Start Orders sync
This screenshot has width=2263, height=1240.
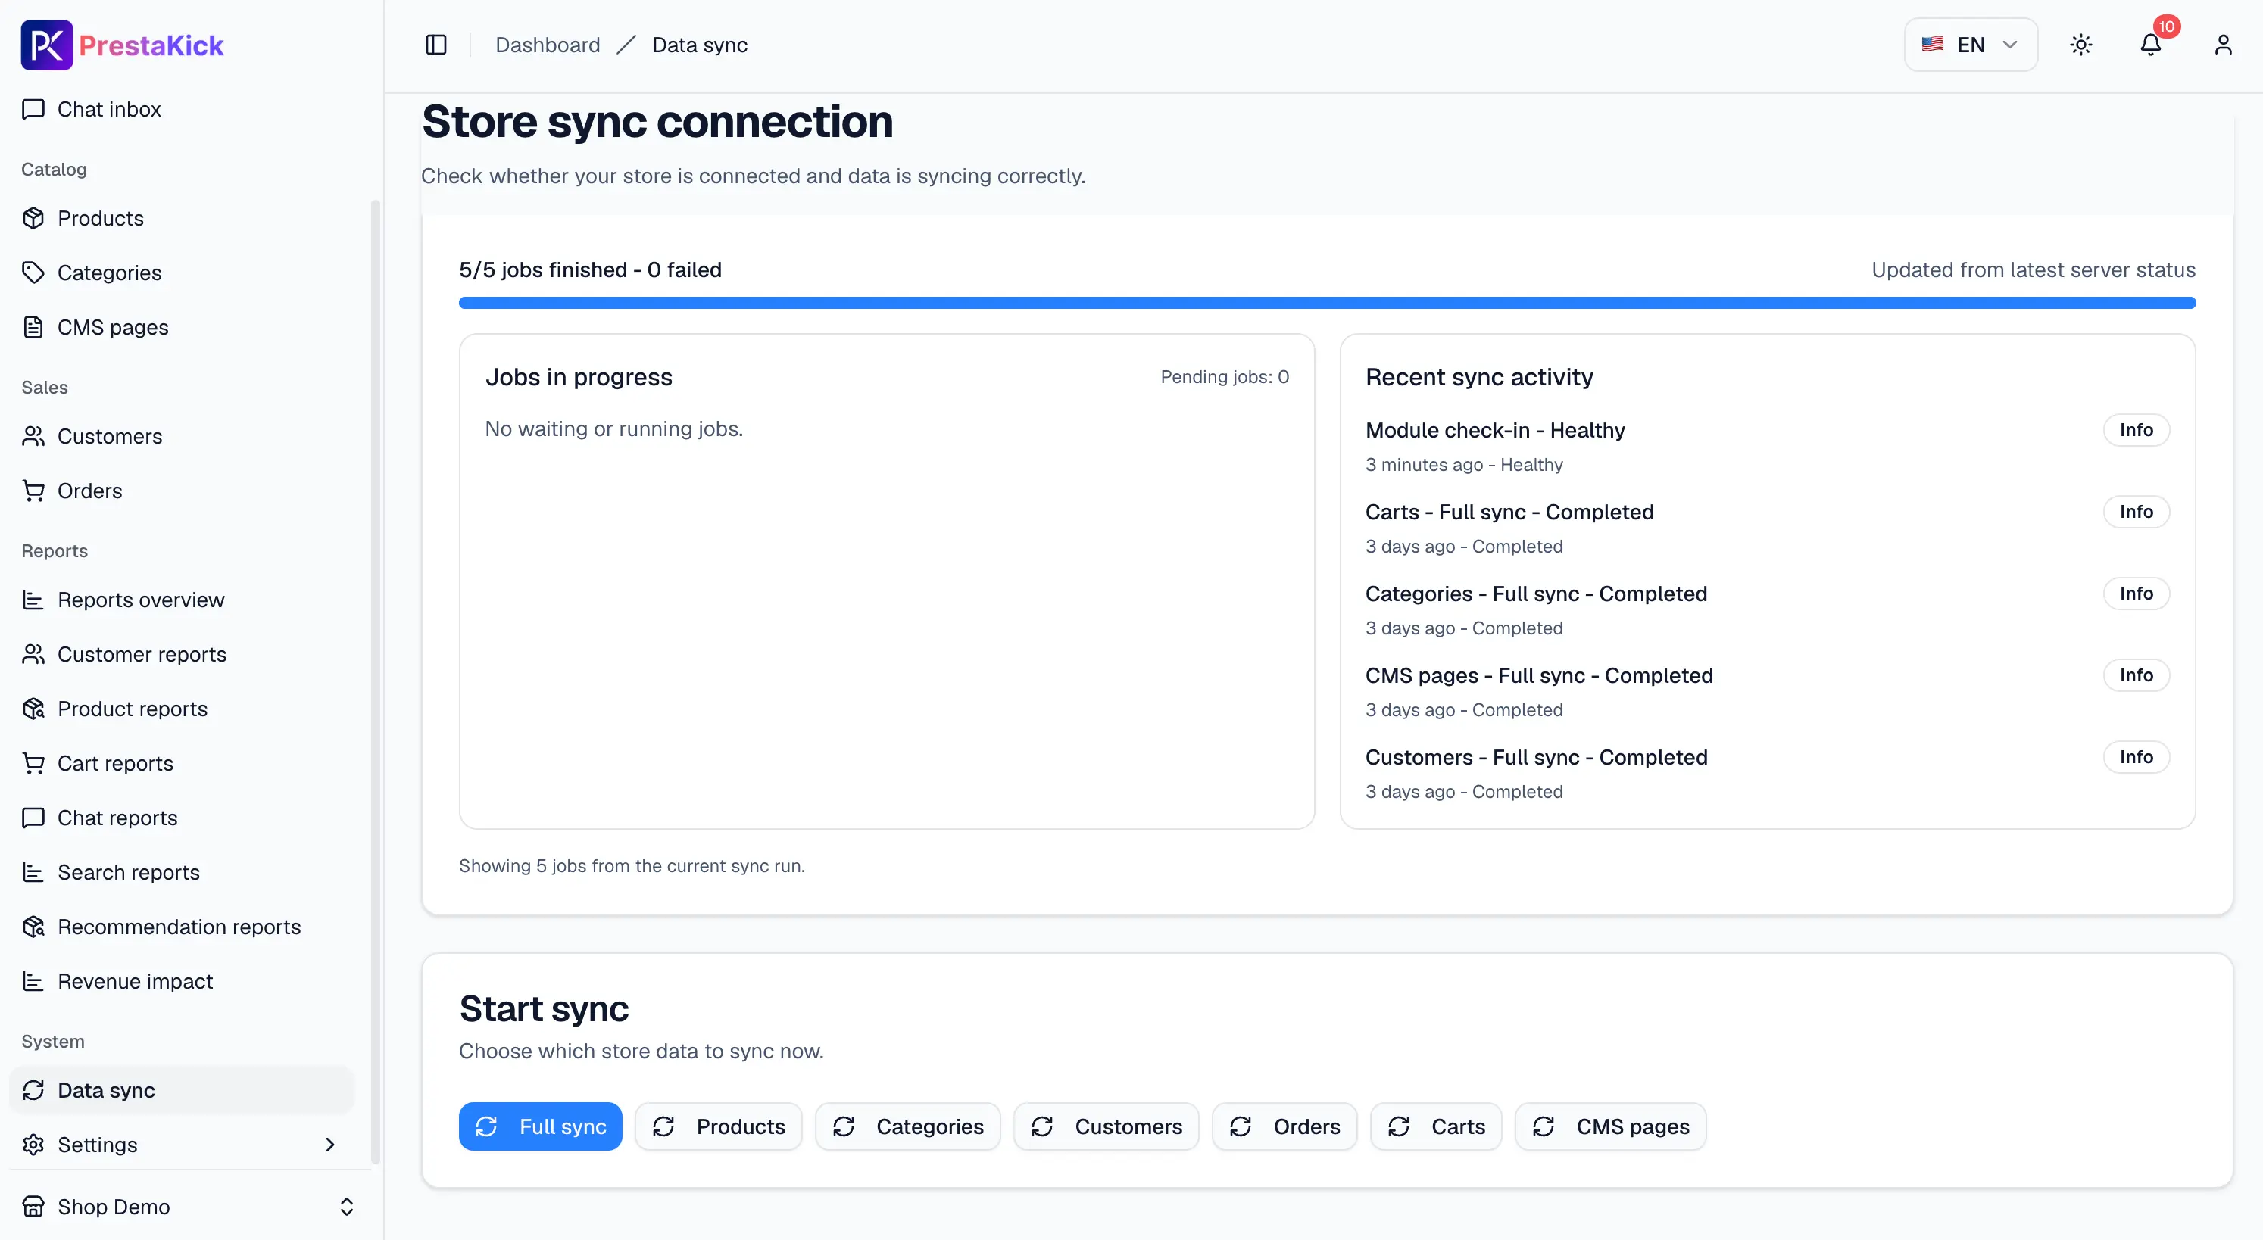[1284, 1126]
